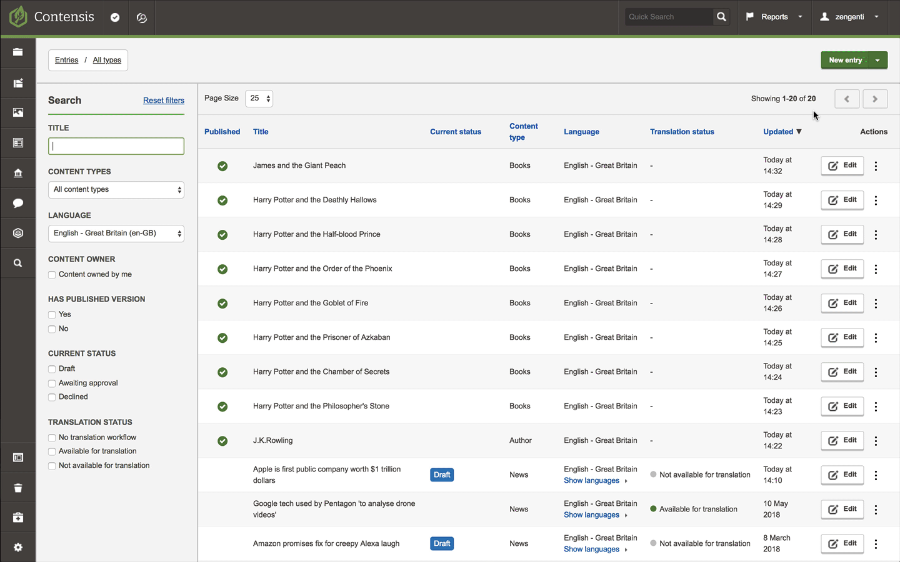
Task: Sort by Language column
Action: click(x=581, y=132)
